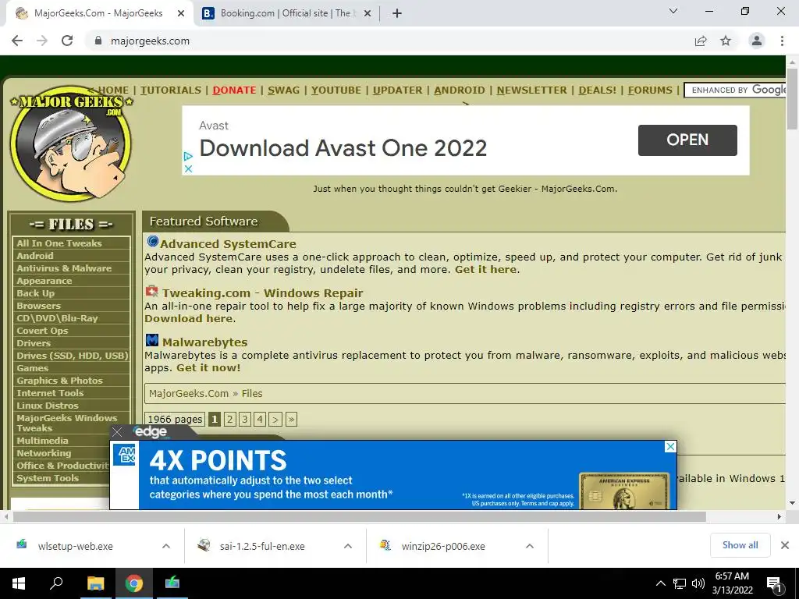Click the browser back arrow
Image resolution: width=799 pixels, height=599 pixels.
click(17, 41)
